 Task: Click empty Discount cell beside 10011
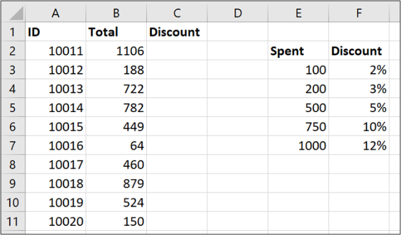point(177,51)
